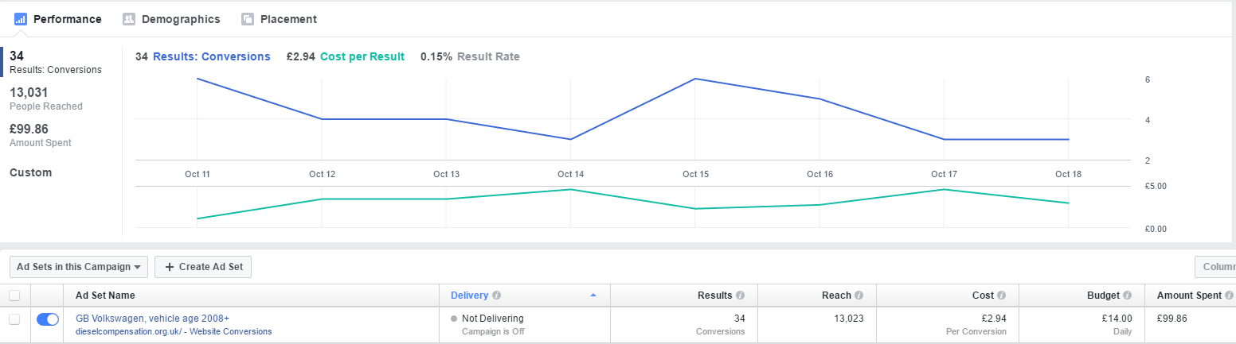Click the info icon beside Budget header

click(1128, 296)
